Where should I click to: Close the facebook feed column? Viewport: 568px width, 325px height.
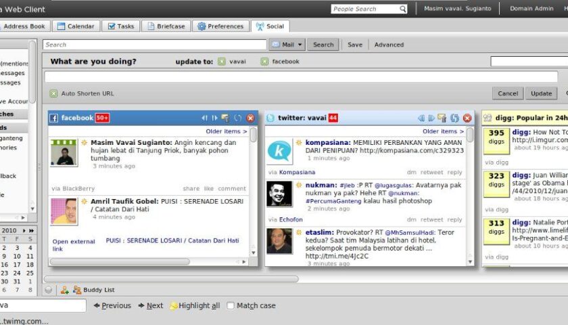[250, 118]
